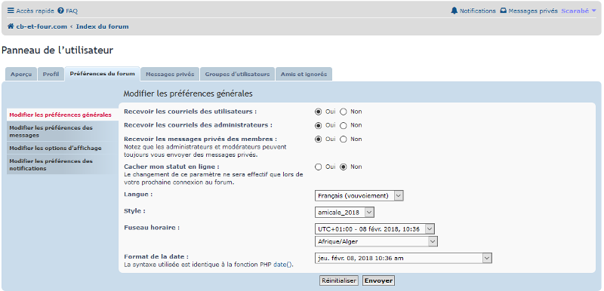Switch to the Messages privés tab
The width and height of the screenshot is (604, 291).
click(x=170, y=74)
